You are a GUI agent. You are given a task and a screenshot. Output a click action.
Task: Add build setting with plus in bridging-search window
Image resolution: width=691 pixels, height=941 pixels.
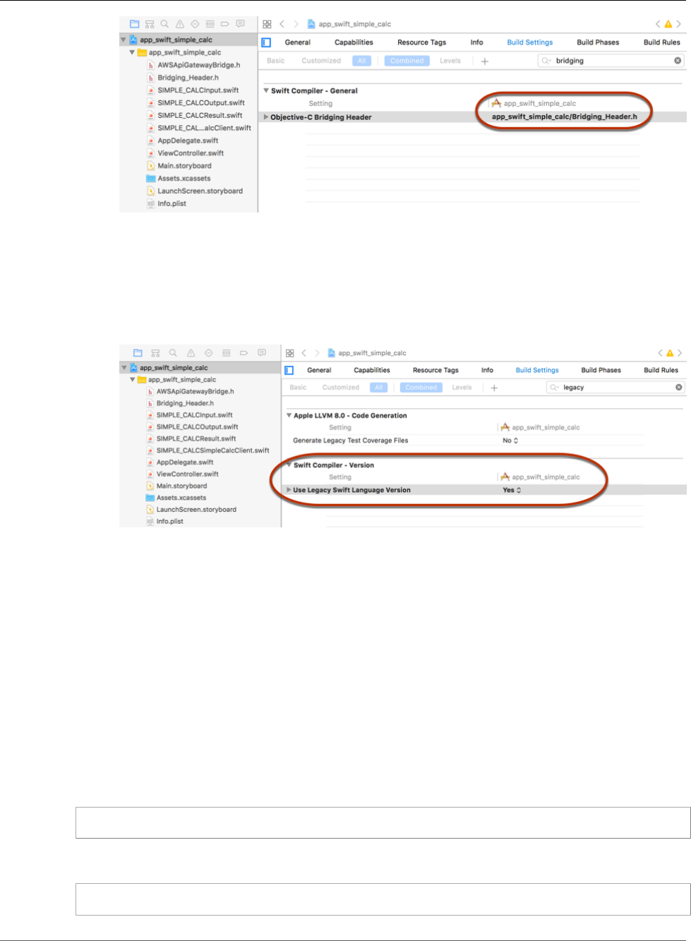coord(485,61)
